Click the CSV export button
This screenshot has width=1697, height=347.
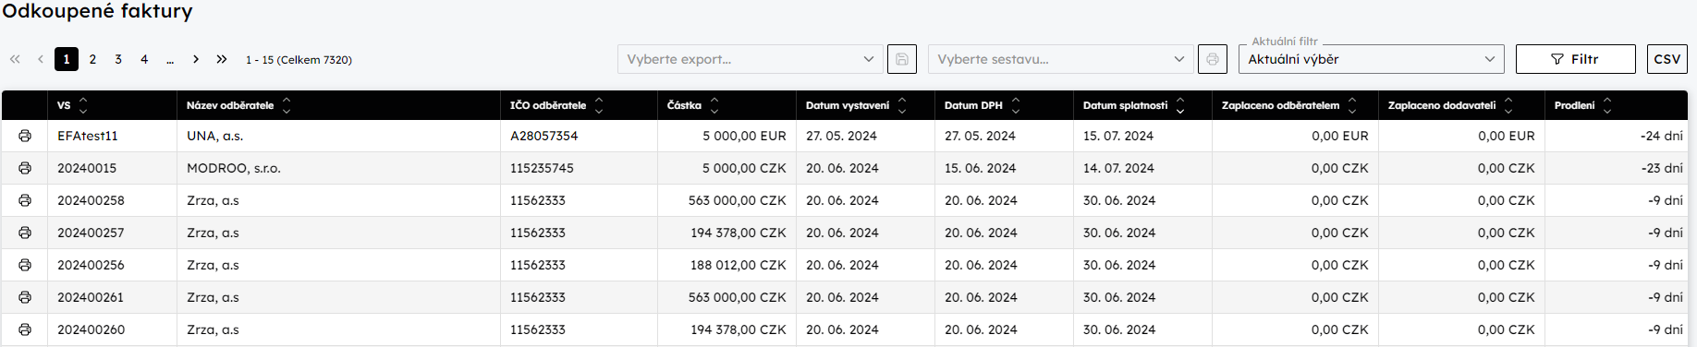point(1667,59)
